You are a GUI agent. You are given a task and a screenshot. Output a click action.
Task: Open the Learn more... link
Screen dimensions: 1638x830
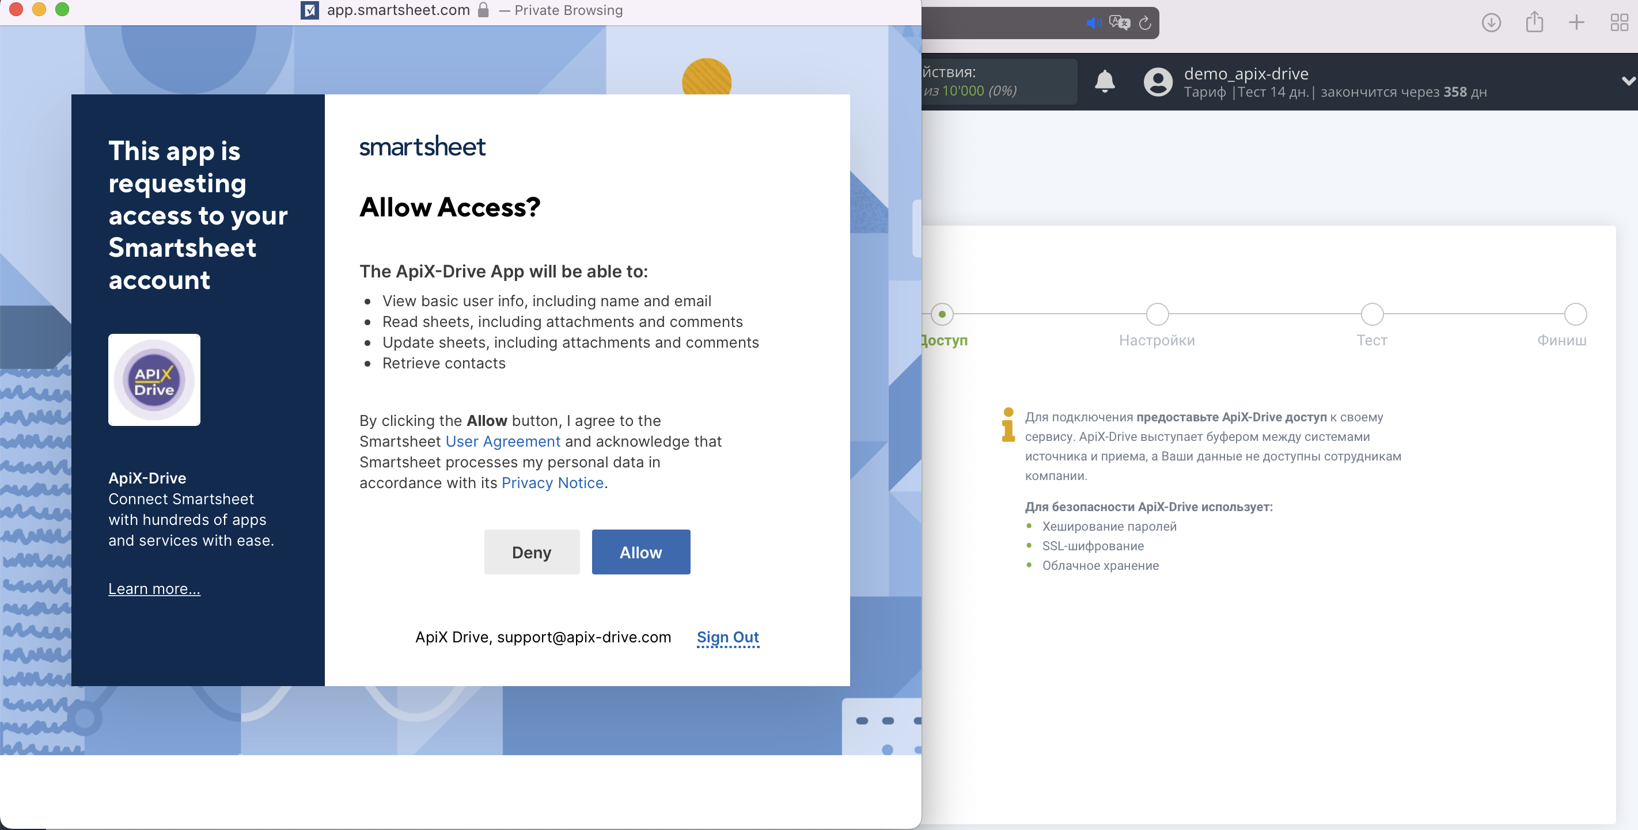154,588
